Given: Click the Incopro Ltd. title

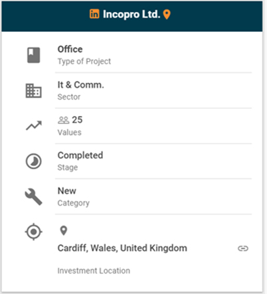Looking at the screenshot, I should (x=132, y=15).
